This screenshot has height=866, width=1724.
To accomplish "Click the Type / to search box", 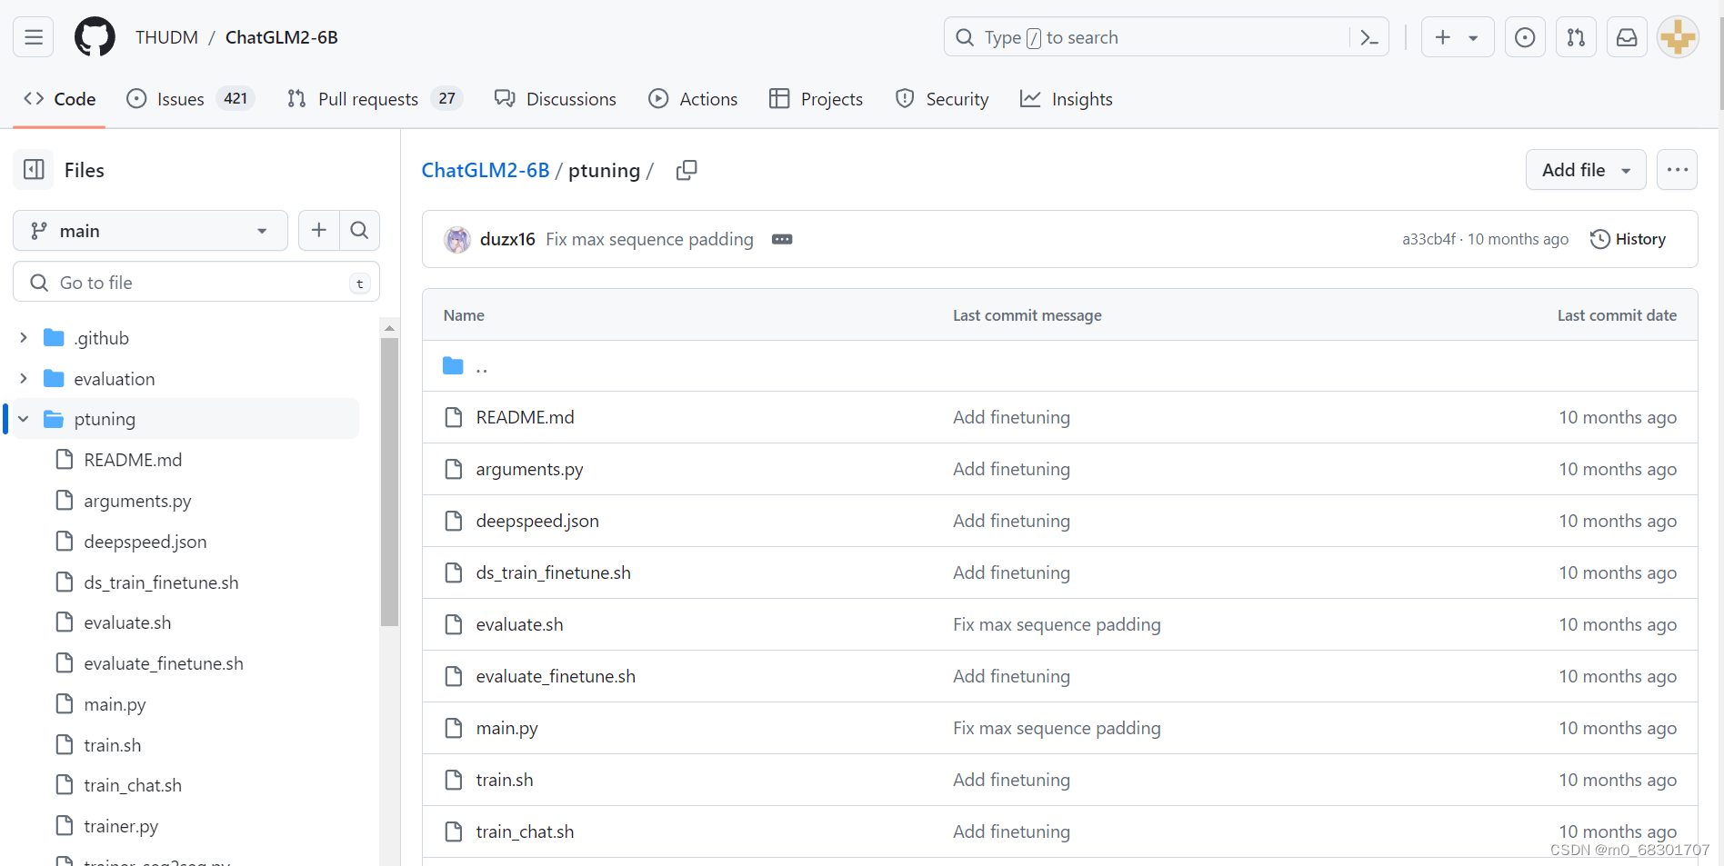I will tap(1149, 37).
